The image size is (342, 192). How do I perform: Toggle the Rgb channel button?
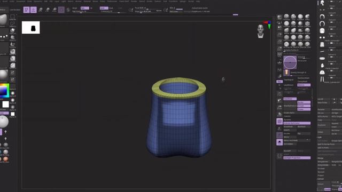[85, 8]
